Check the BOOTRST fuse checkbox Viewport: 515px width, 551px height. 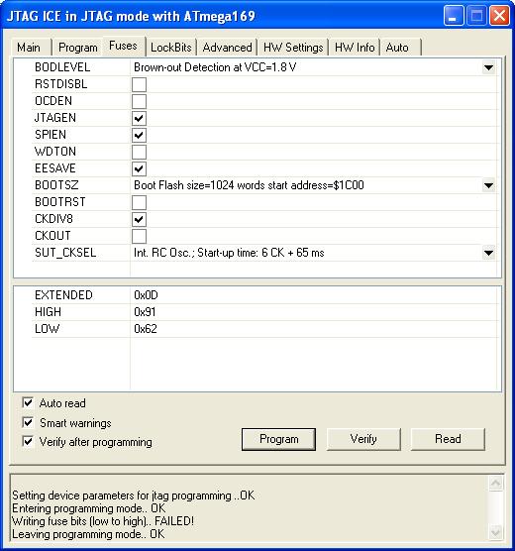click(139, 202)
